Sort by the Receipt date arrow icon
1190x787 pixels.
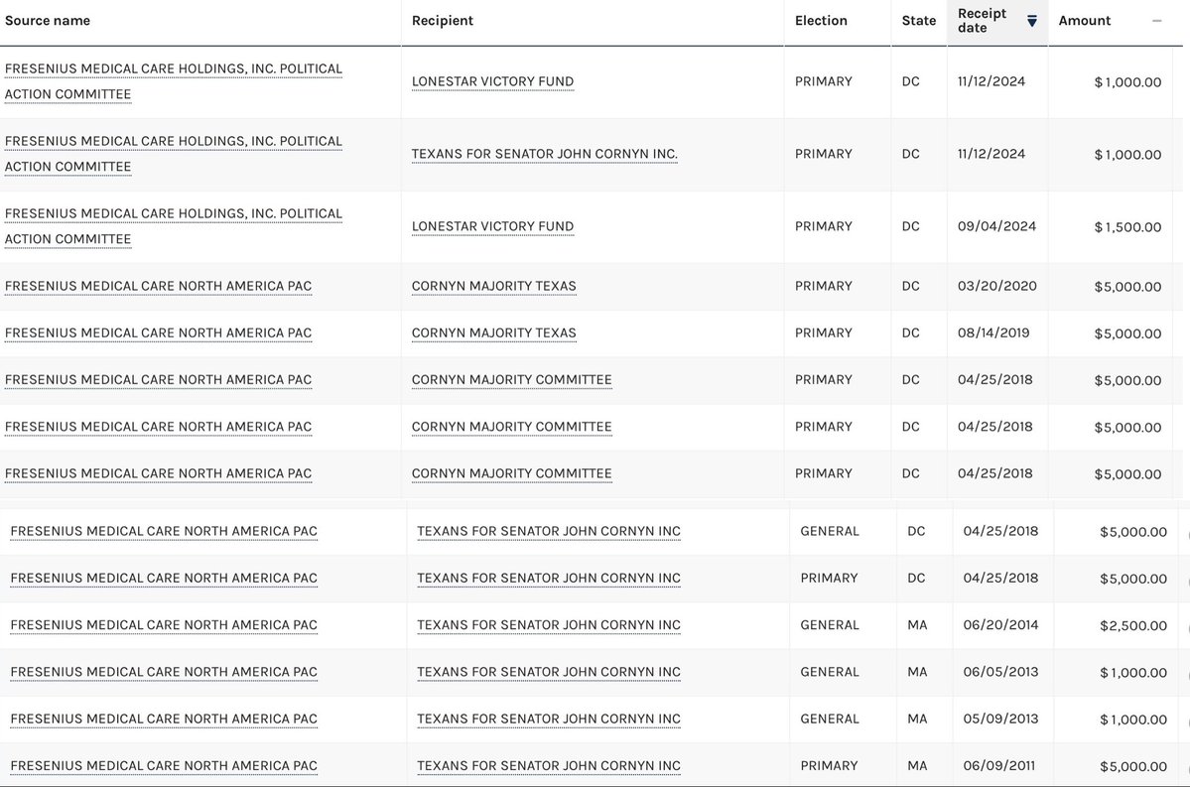pyautogui.click(x=1031, y=21)
